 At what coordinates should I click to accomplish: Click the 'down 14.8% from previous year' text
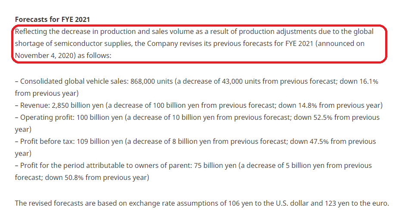330,105
